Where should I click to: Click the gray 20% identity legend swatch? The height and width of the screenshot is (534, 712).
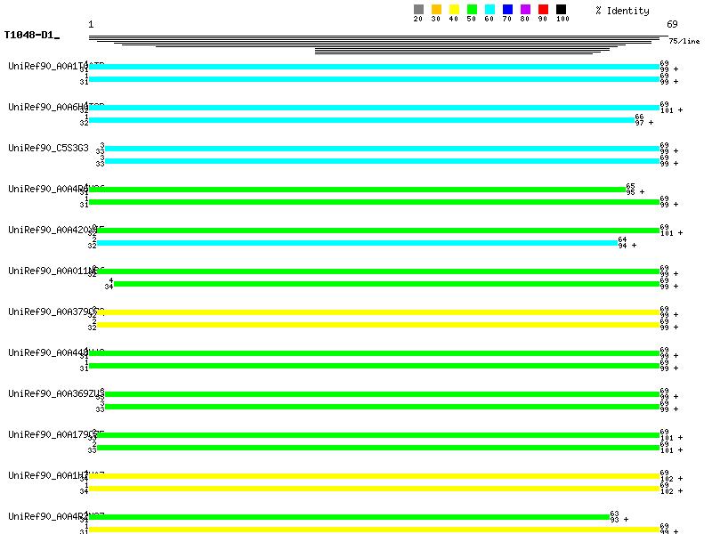(418, 10)
